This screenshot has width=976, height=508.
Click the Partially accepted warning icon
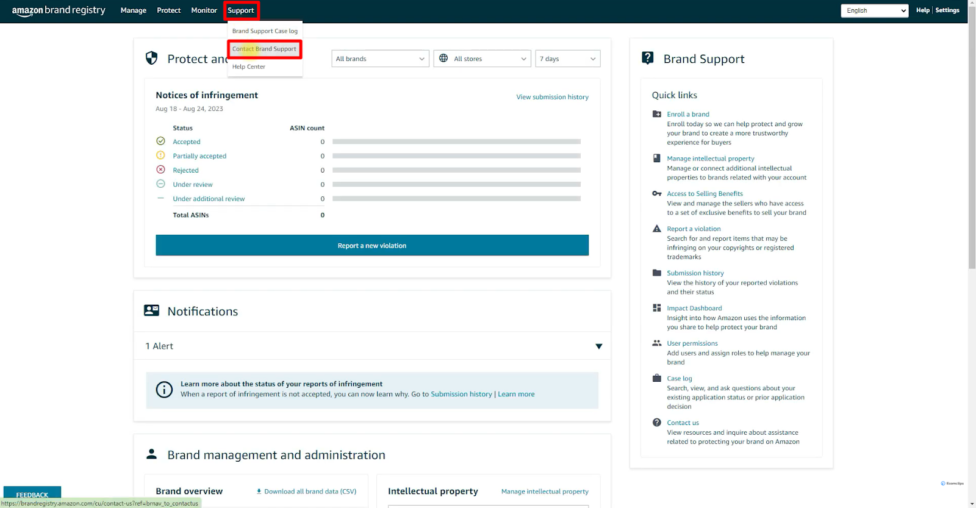160,156
